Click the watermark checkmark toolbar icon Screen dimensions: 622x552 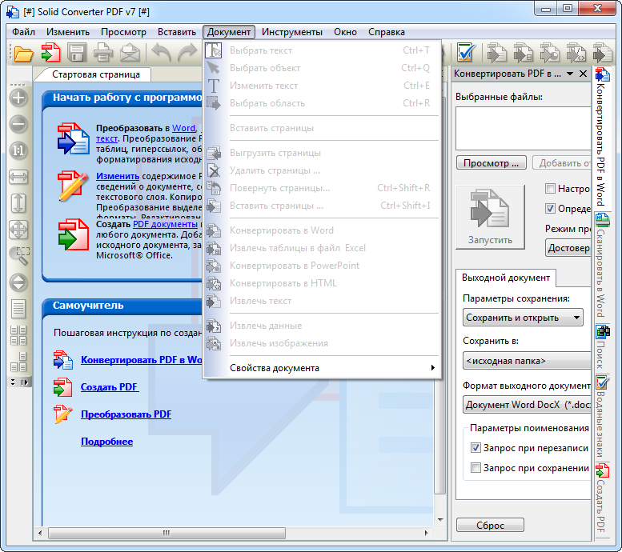pyautogui.click(x=466, y=53)
